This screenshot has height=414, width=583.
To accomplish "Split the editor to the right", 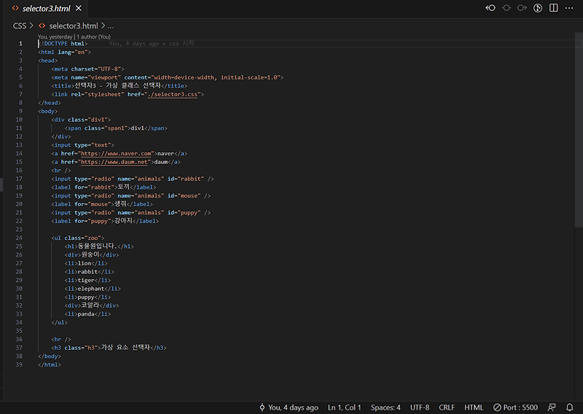I will coord(554,8).
